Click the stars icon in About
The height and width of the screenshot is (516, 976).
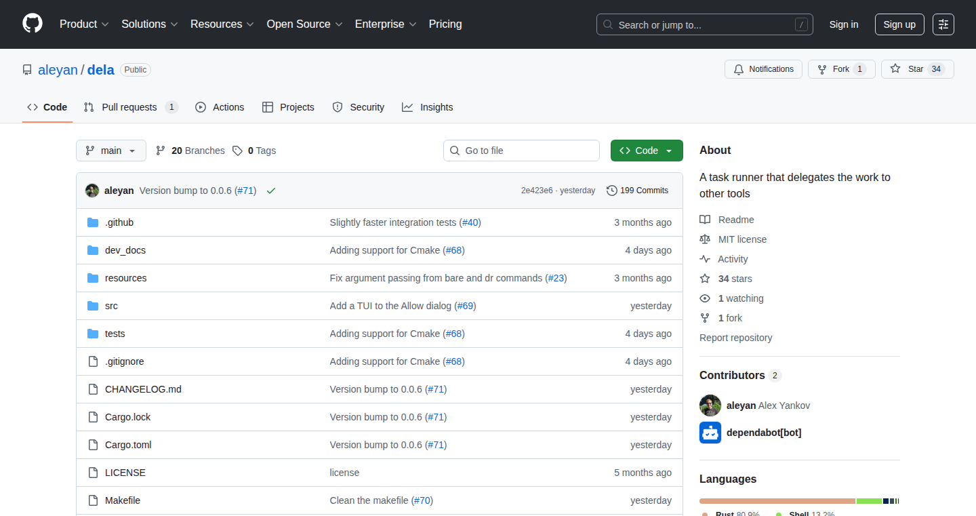click(x=705, y=279)
